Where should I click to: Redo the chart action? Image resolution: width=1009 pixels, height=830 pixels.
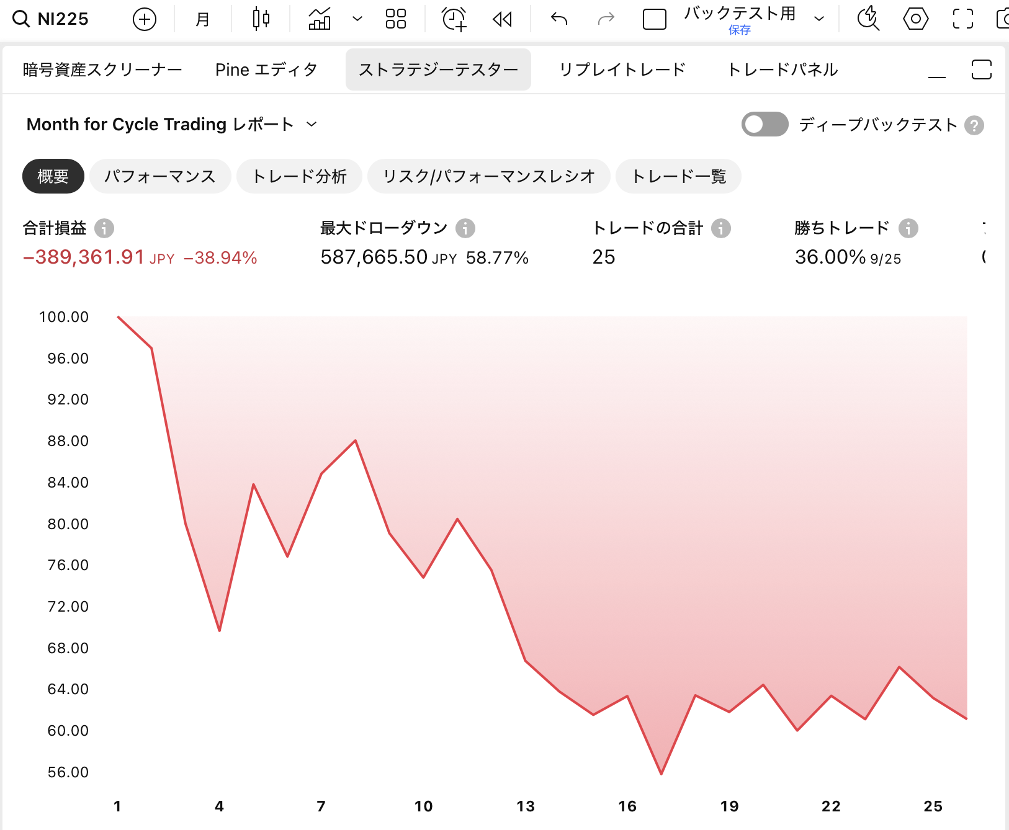(606, 19)
